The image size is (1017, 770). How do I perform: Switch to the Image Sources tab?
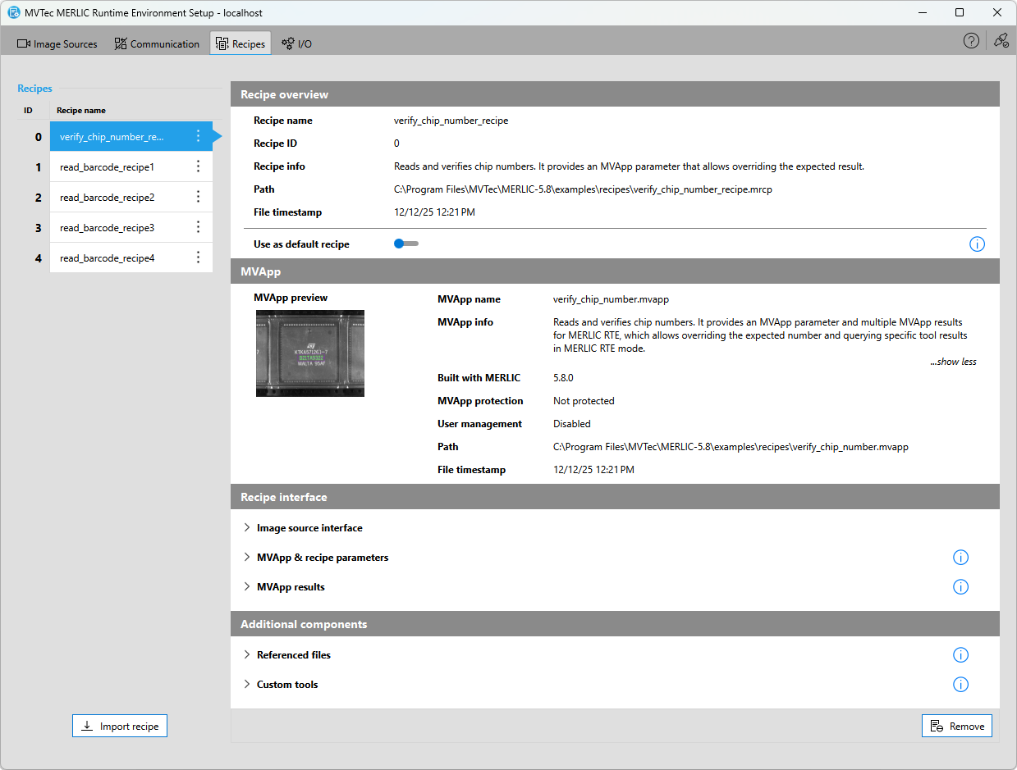coord(57,44)
